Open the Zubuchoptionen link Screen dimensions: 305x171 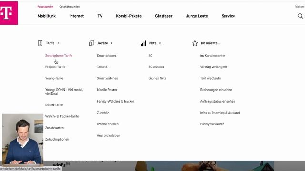tap(57, 139)
